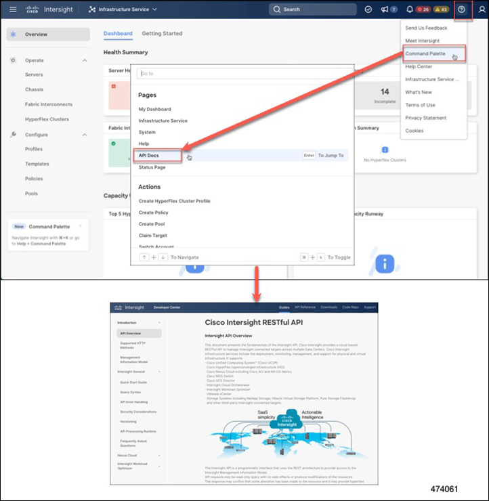Viewport: 489px width, 501px height.
Task: Run Create HyperFlex Cluster Profile action
Action: [175, 201]
